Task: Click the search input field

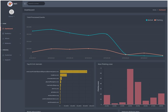Action: (x=36, y=4)
